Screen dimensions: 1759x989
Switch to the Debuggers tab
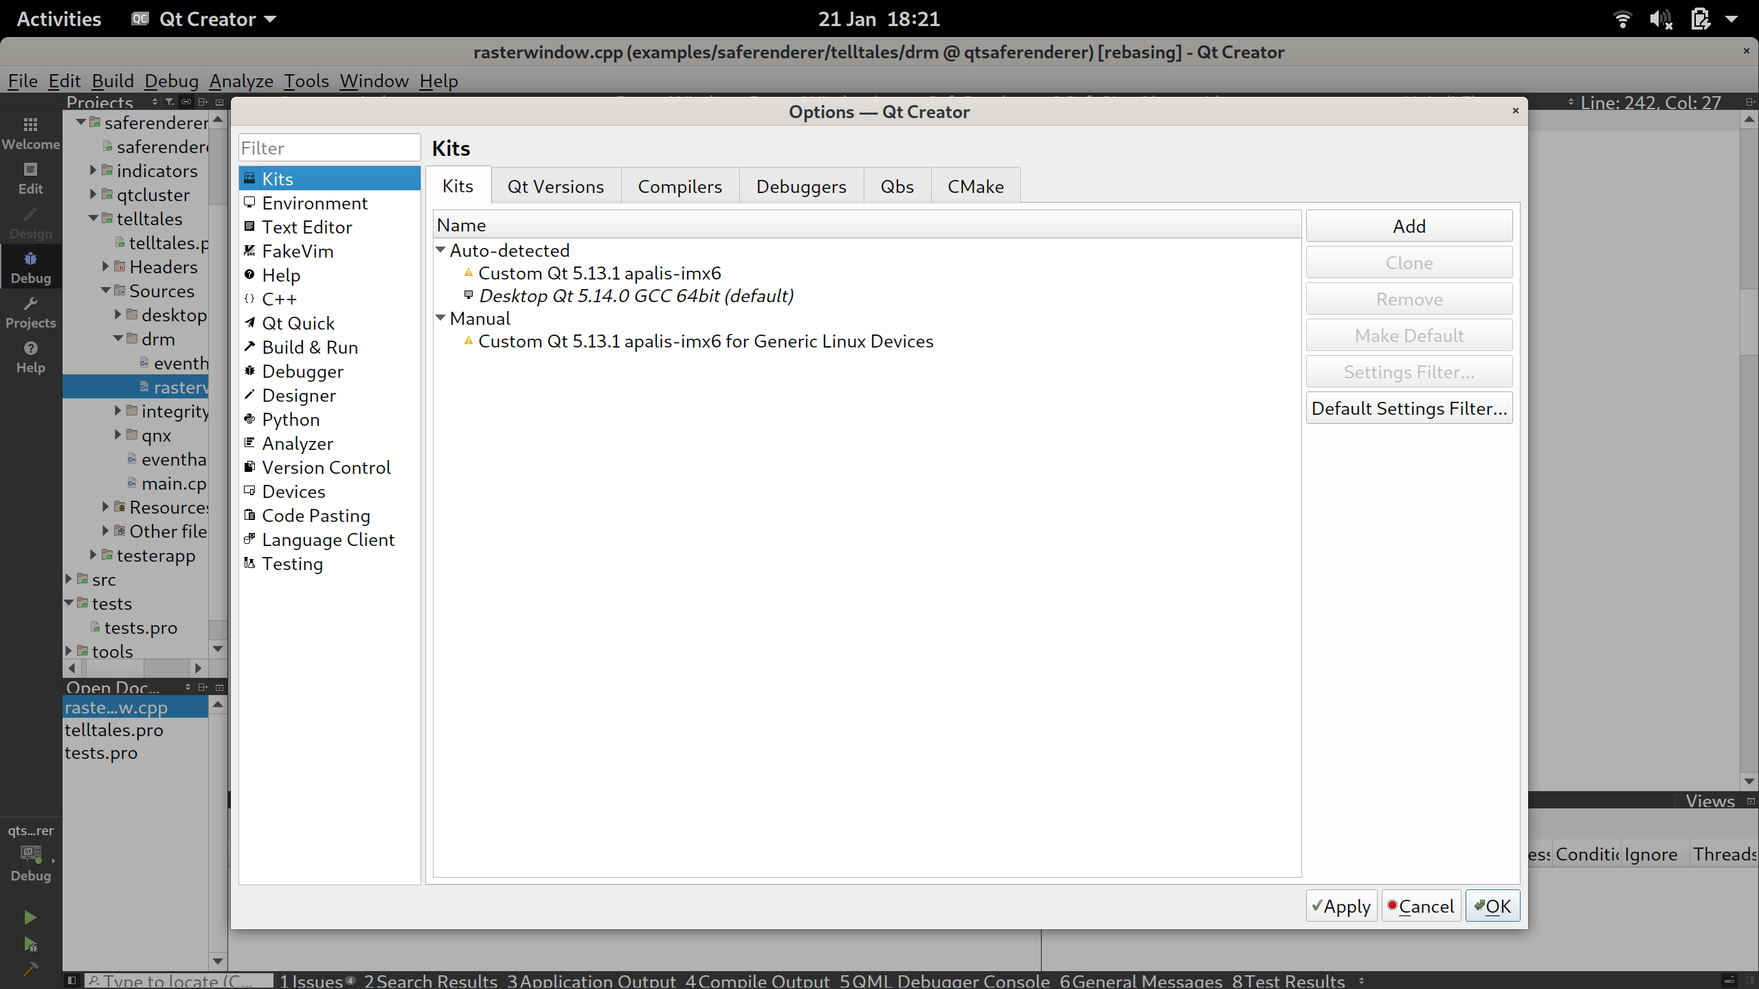[801, 186]
